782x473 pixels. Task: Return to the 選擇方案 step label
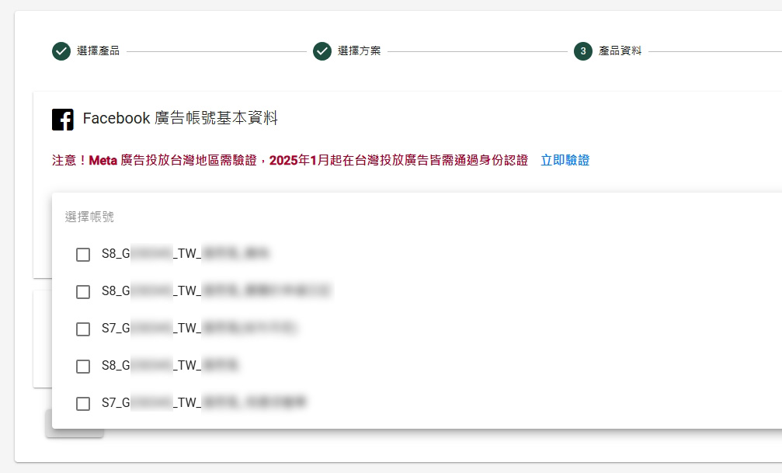(x=359, y=51)
